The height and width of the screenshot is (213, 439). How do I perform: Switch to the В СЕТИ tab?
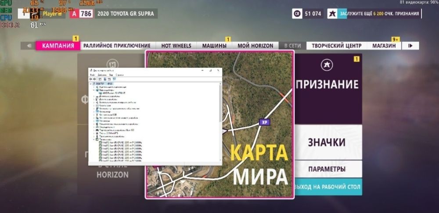tap(292, 46)
